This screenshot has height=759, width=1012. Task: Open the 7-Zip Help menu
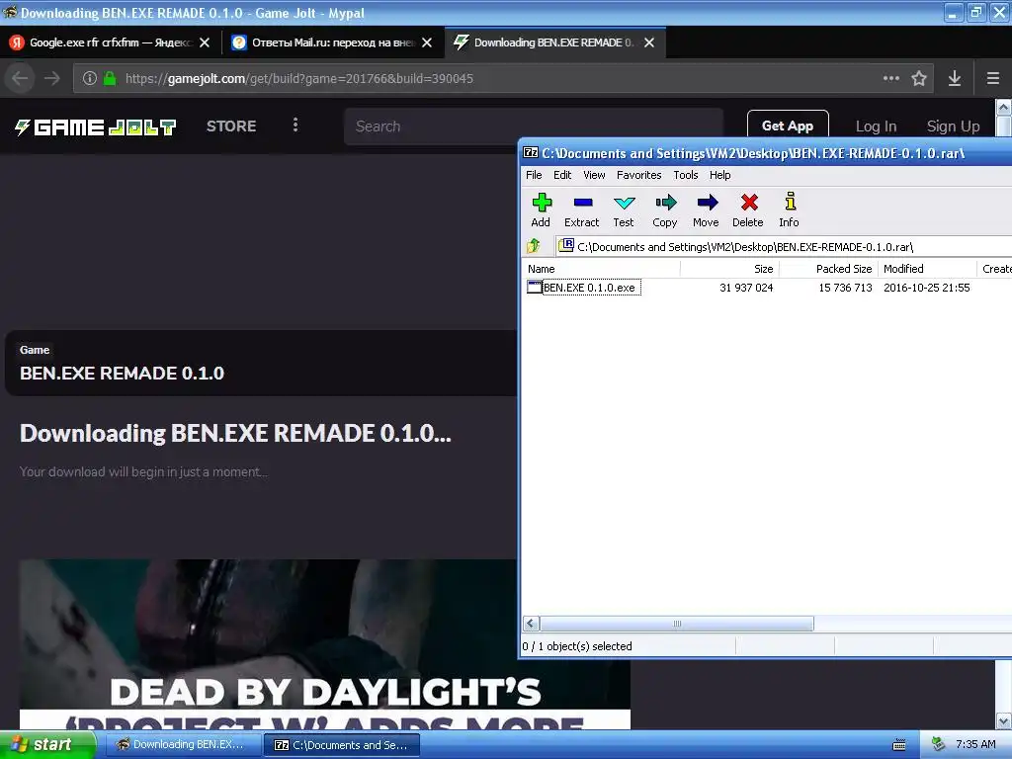point(720,175)
